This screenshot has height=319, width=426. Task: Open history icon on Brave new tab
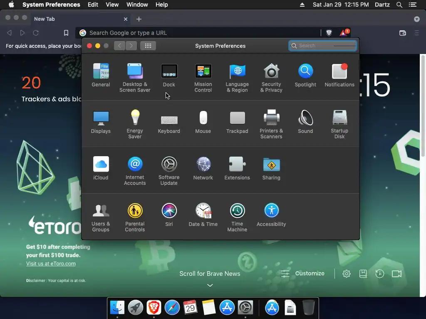pyautogui.click(x=379, y=274)
